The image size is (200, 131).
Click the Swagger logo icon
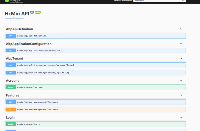[x=7, y=1]
